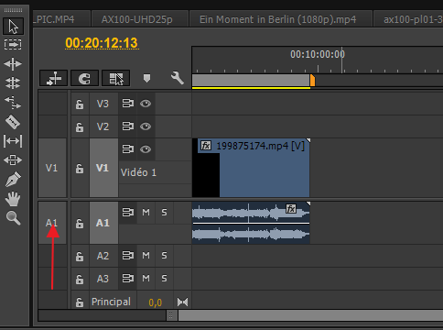Image resolution: width=443 pixels, height=330 pixels.
Task: Select the Pen tool
Action: pyautogui.click(x=13, y=179)
